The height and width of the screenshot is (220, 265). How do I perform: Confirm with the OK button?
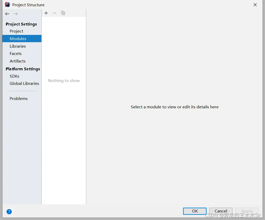coord(195,211)
